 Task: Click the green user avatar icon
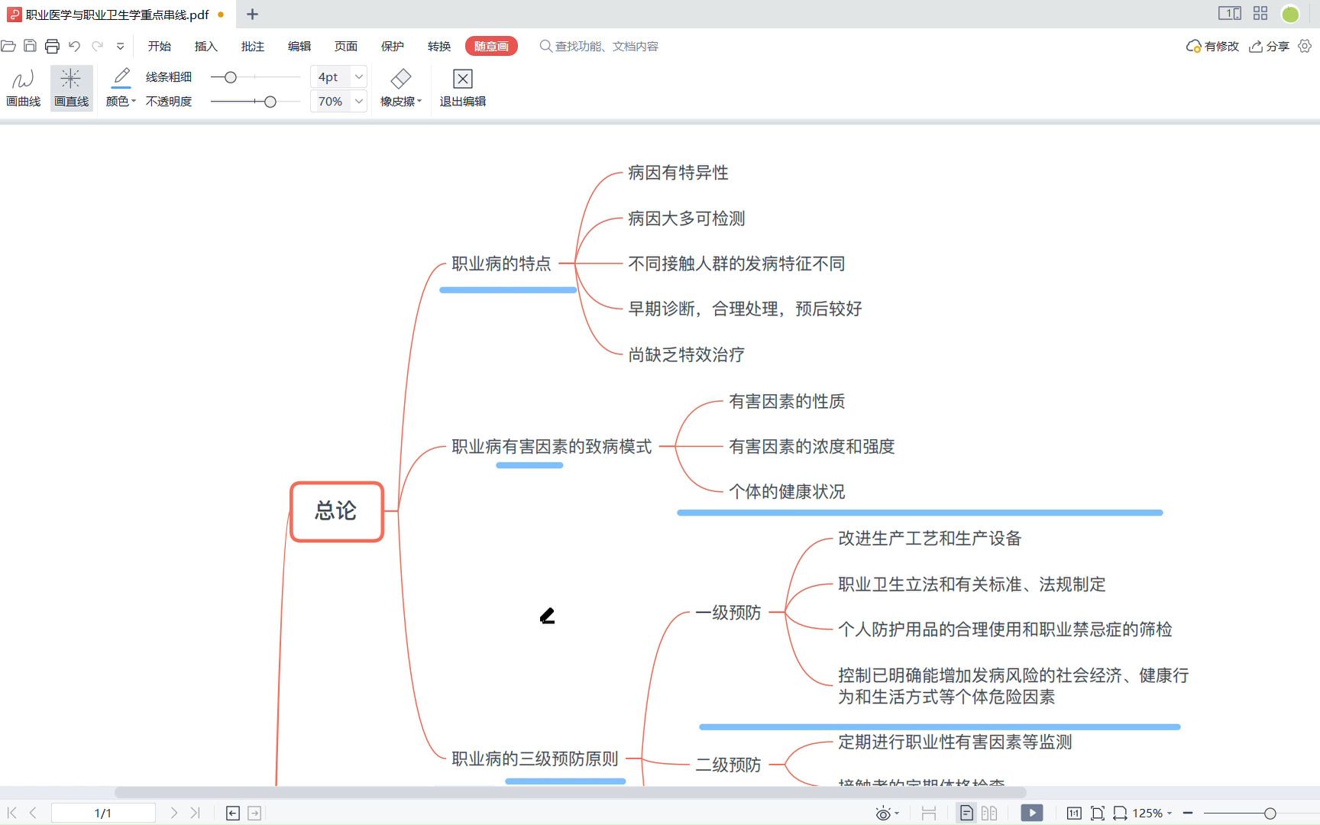point(1290,14)
